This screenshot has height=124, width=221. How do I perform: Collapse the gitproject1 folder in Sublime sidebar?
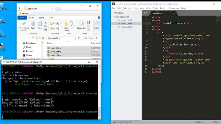tap(114, 17)
